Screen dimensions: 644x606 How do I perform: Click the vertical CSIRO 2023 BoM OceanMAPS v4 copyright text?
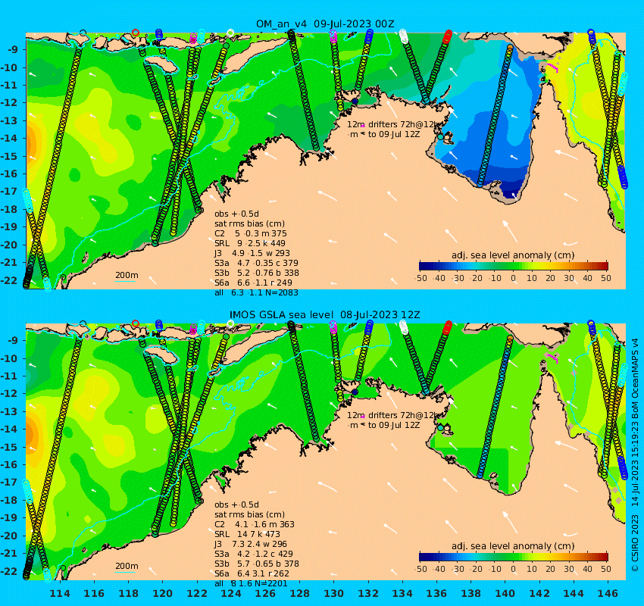pyautogui.click(x=635, y=455)
